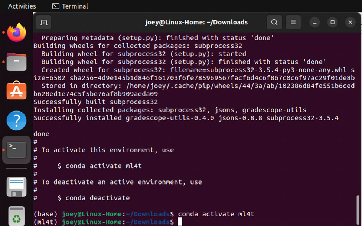This screenshot has height=226, width=362.
Task: Close the terminal window
Action: tap(350, 22)
